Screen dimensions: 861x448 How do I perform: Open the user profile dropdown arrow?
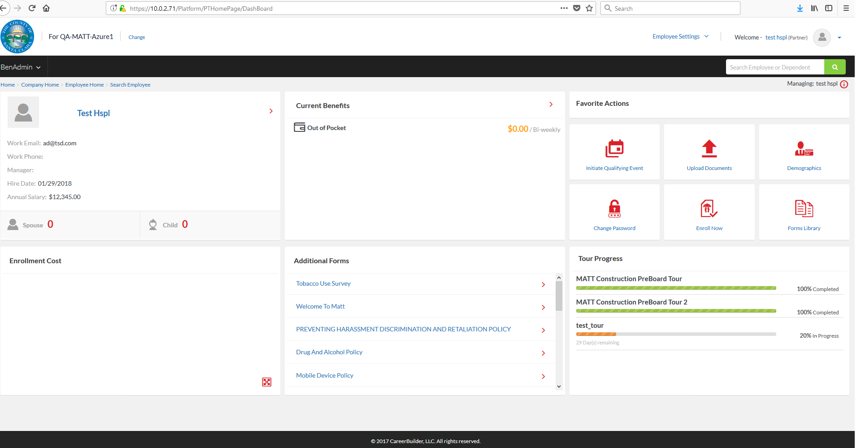coord(839,38)
